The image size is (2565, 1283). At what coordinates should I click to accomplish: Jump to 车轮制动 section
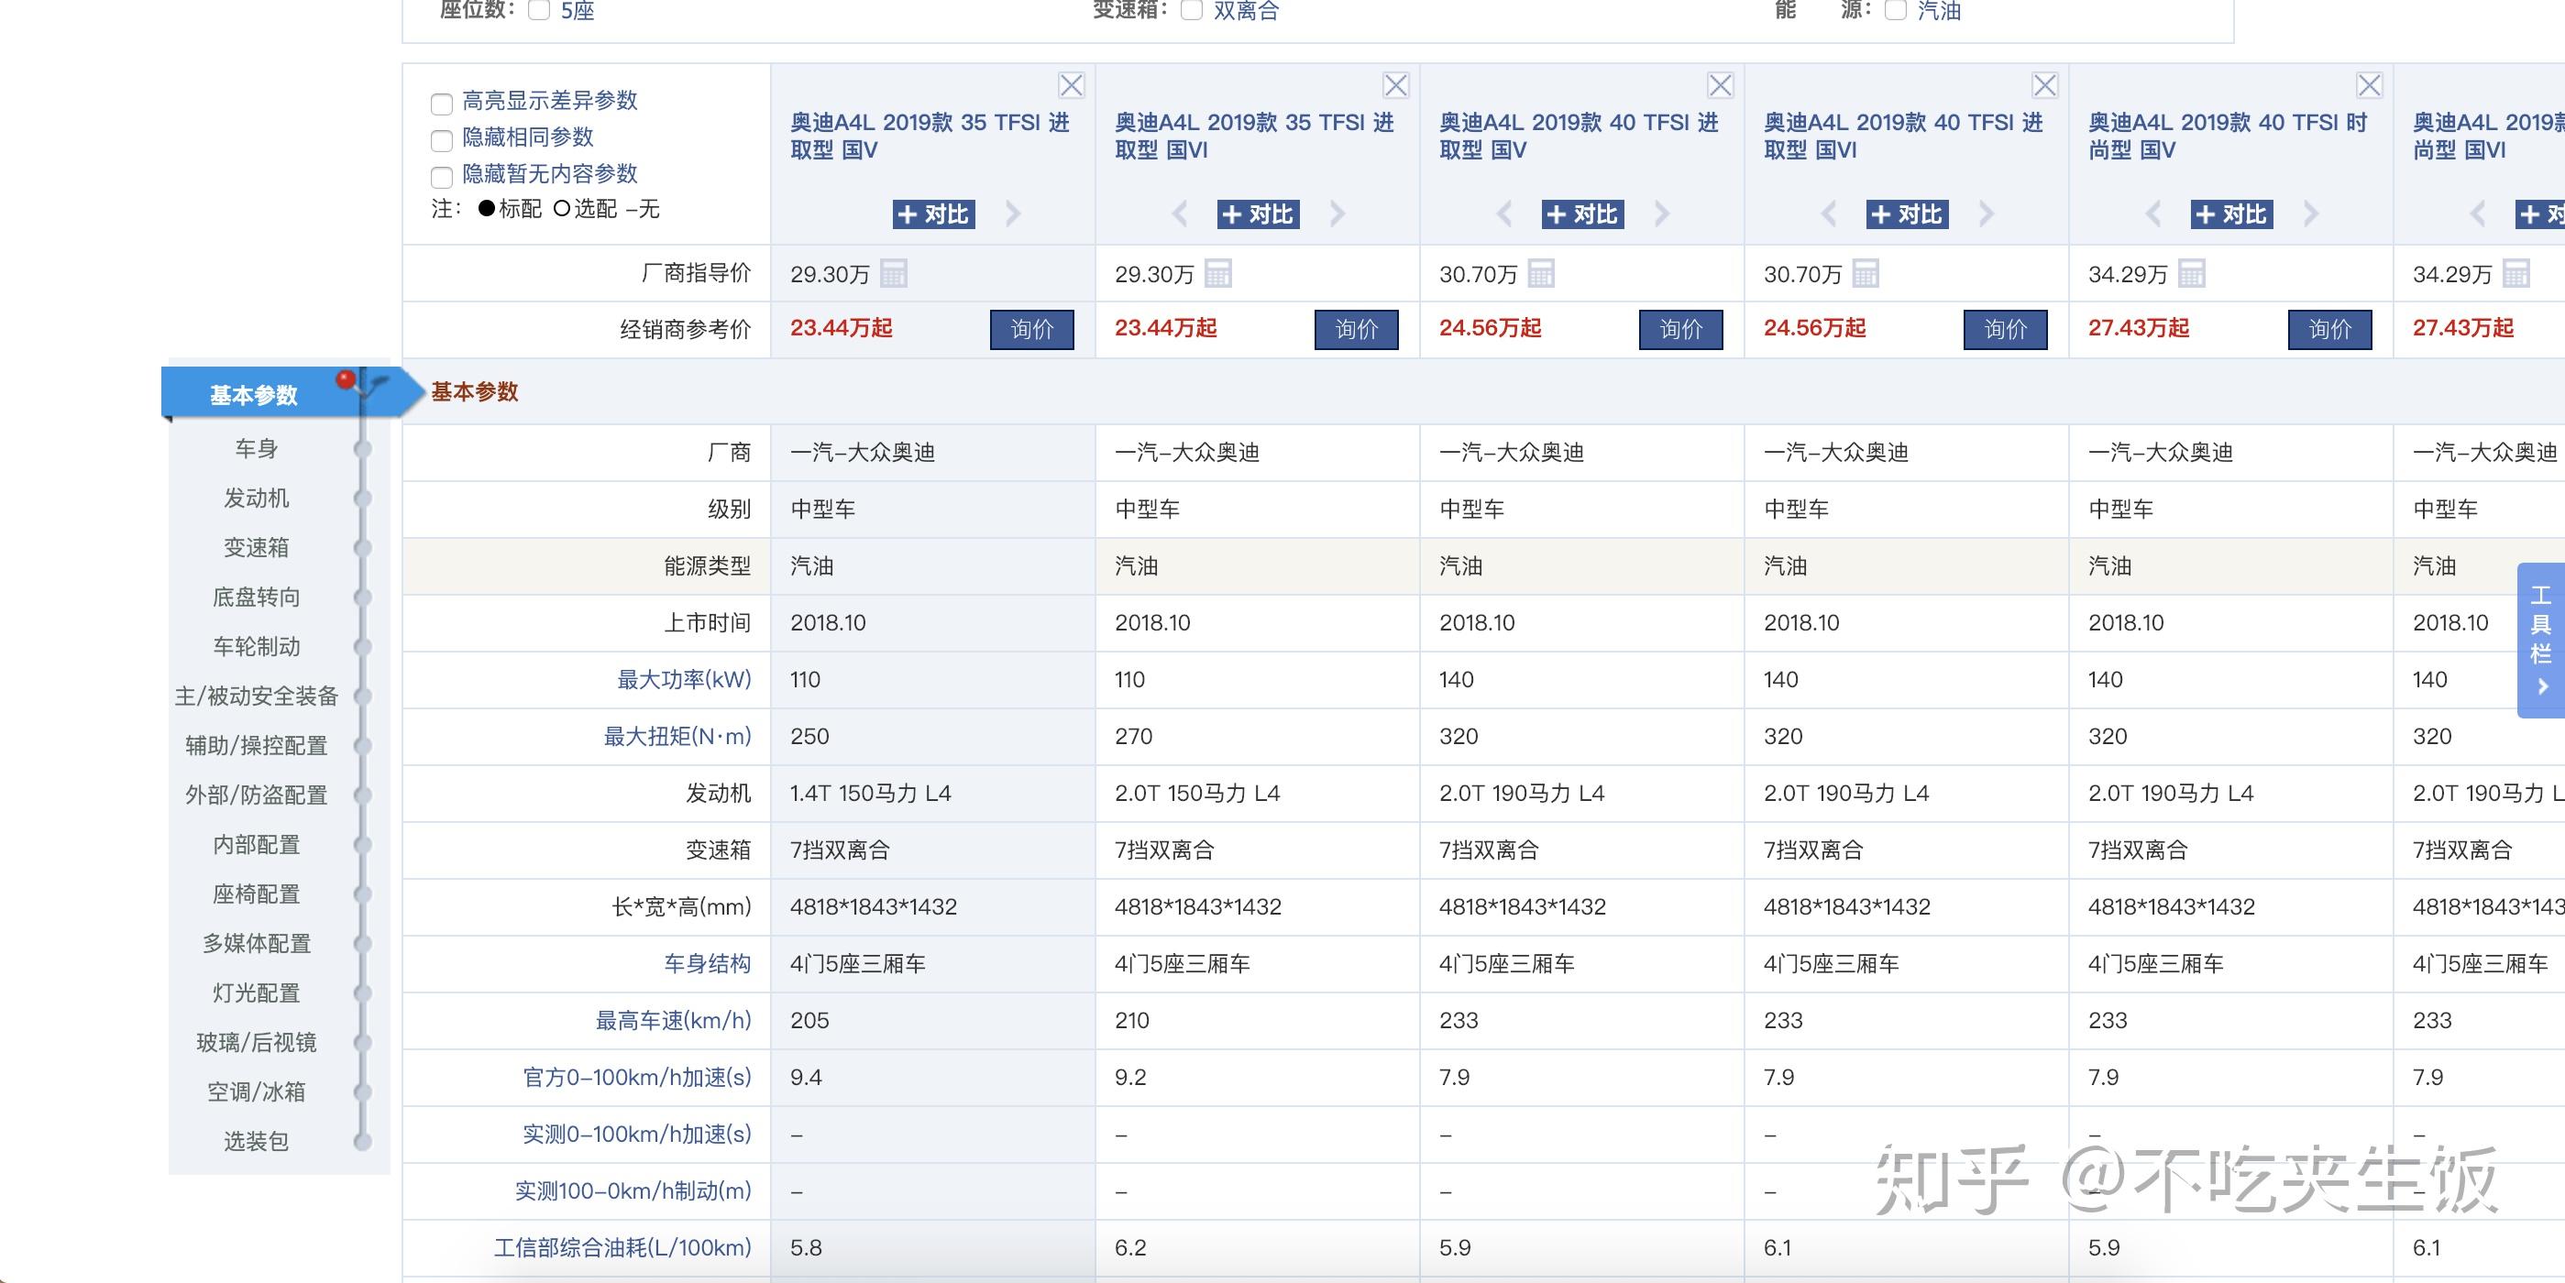coord(256,647)
